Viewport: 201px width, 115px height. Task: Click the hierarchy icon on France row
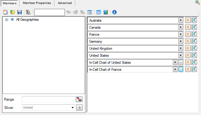click(194, 34)
